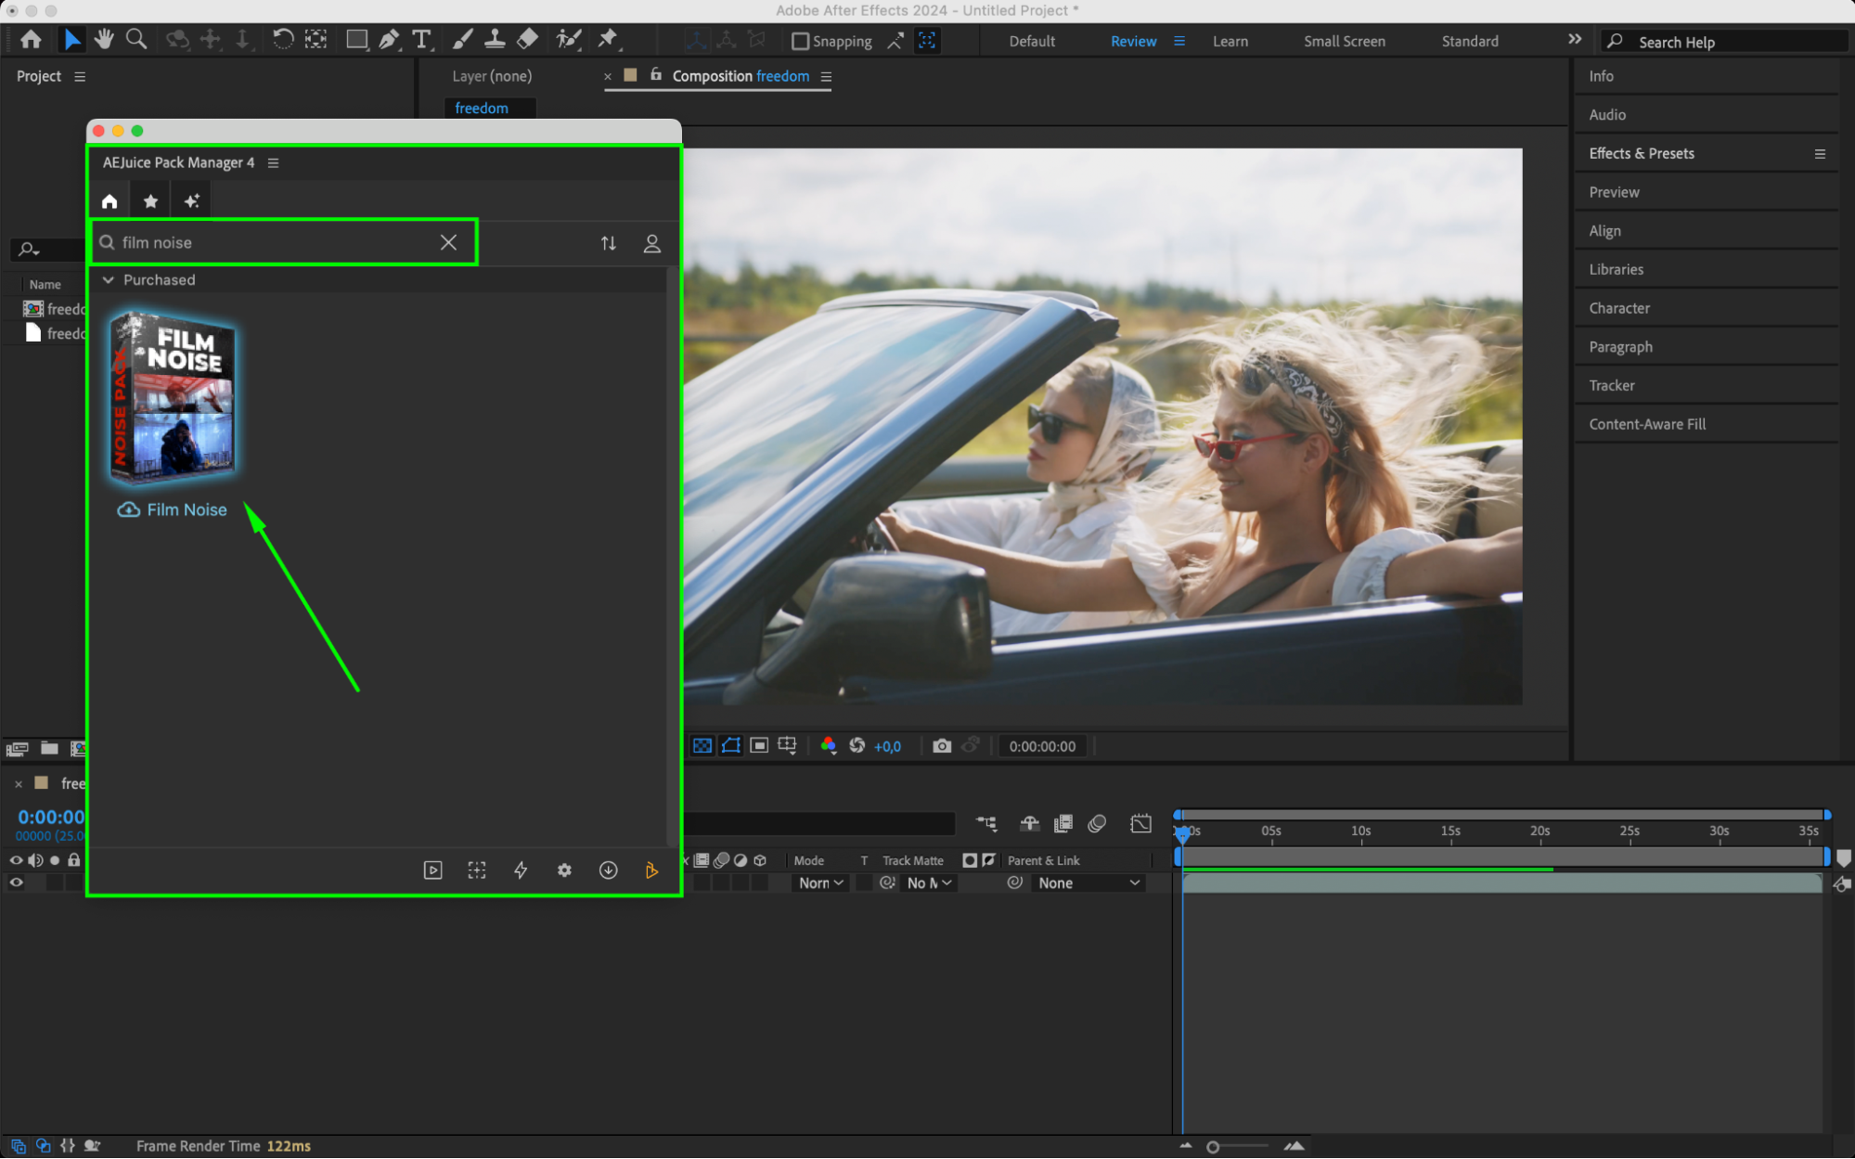Select the Type tool

pyautogui.click(x=422, y=39)
